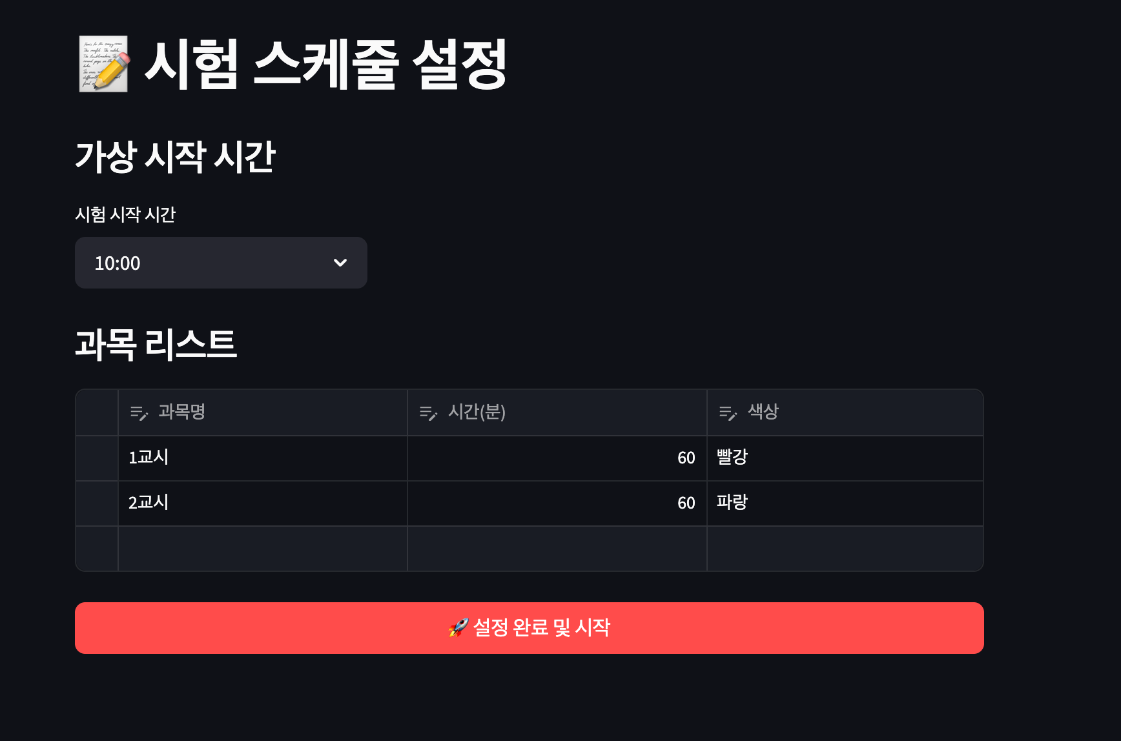Open the 10:00 exam start time dropdown

point(221,263)
